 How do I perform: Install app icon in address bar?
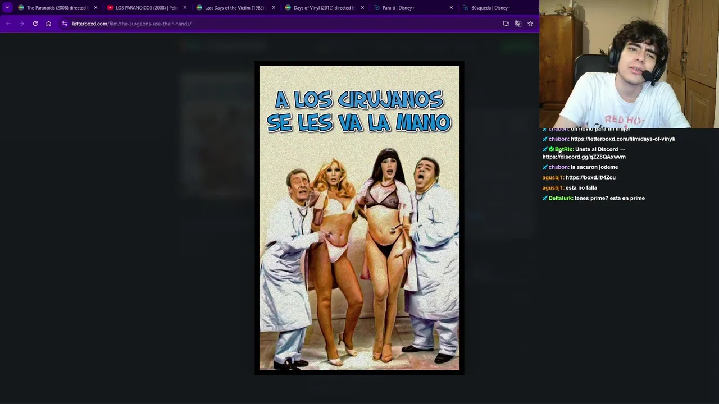pos(506,24)
